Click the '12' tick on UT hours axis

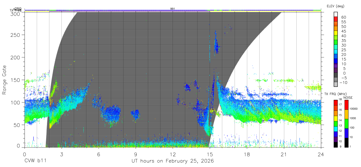173,154
